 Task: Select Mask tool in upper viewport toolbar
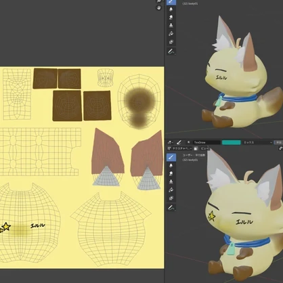click(x=171, y=42)
